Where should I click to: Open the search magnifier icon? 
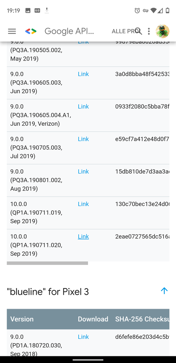139,31
